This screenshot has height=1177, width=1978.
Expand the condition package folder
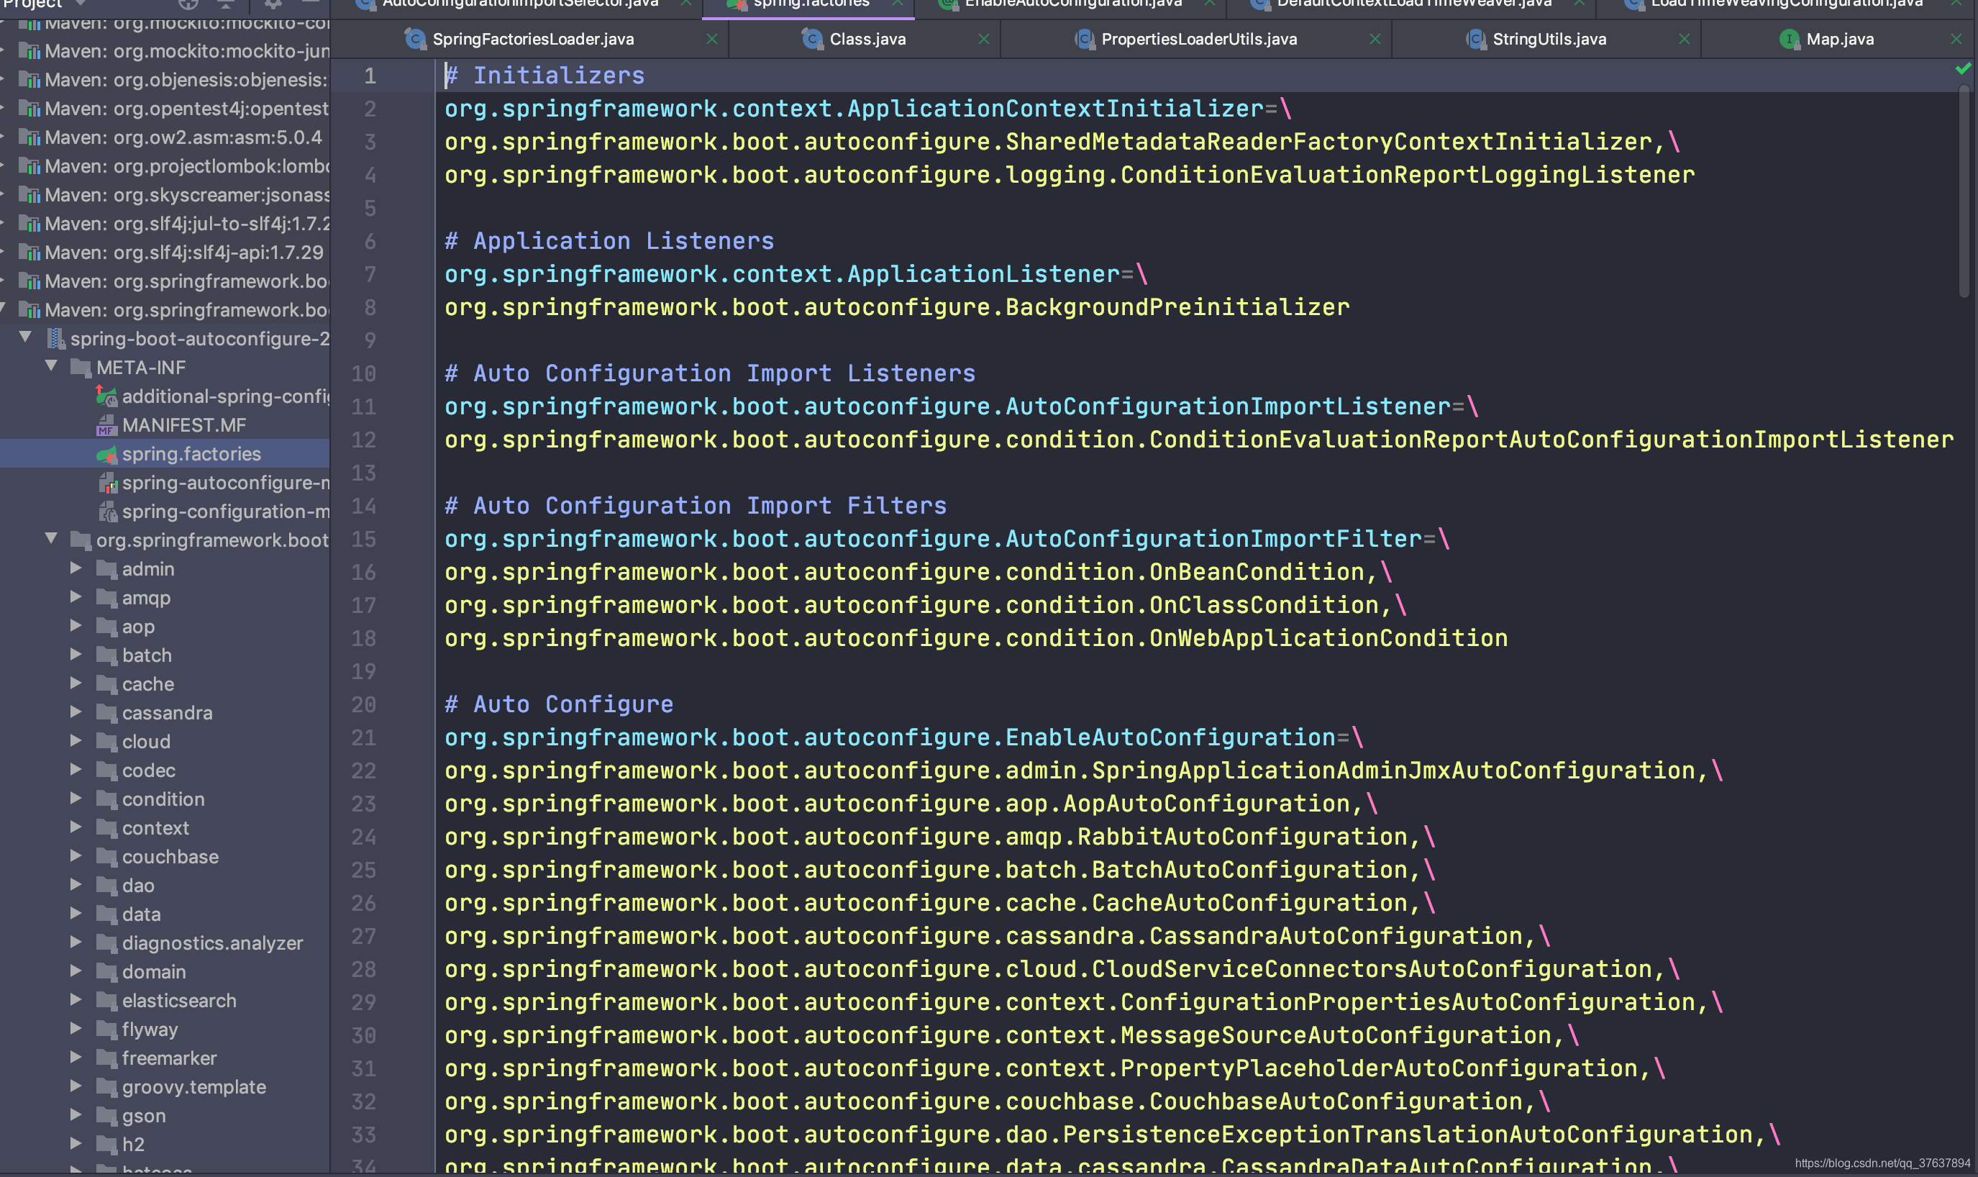click(76, 798)
